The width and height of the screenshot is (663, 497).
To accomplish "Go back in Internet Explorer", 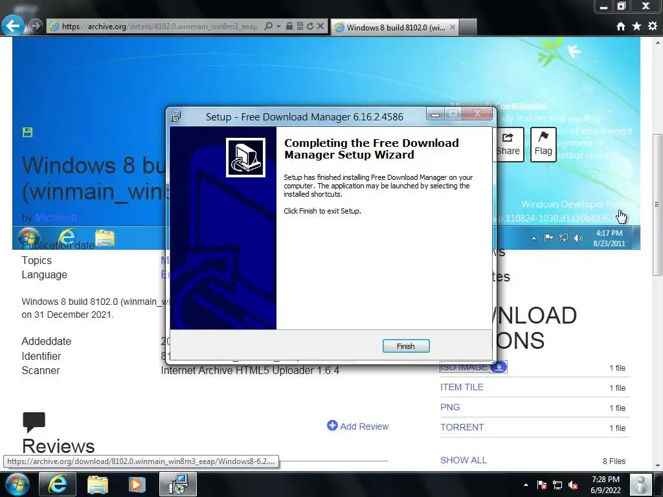I will [12, 26].
